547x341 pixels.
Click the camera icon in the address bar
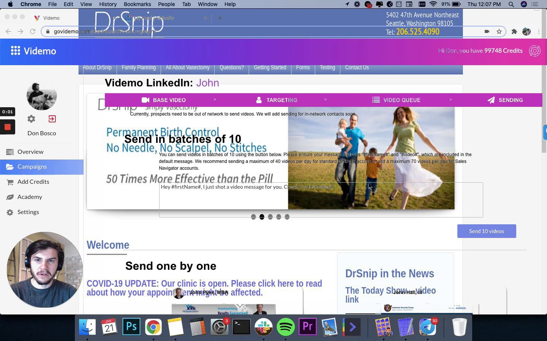(487, 31)
